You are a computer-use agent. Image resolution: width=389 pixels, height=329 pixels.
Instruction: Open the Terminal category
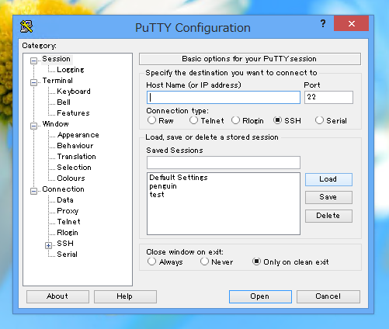tap(57, 81)
